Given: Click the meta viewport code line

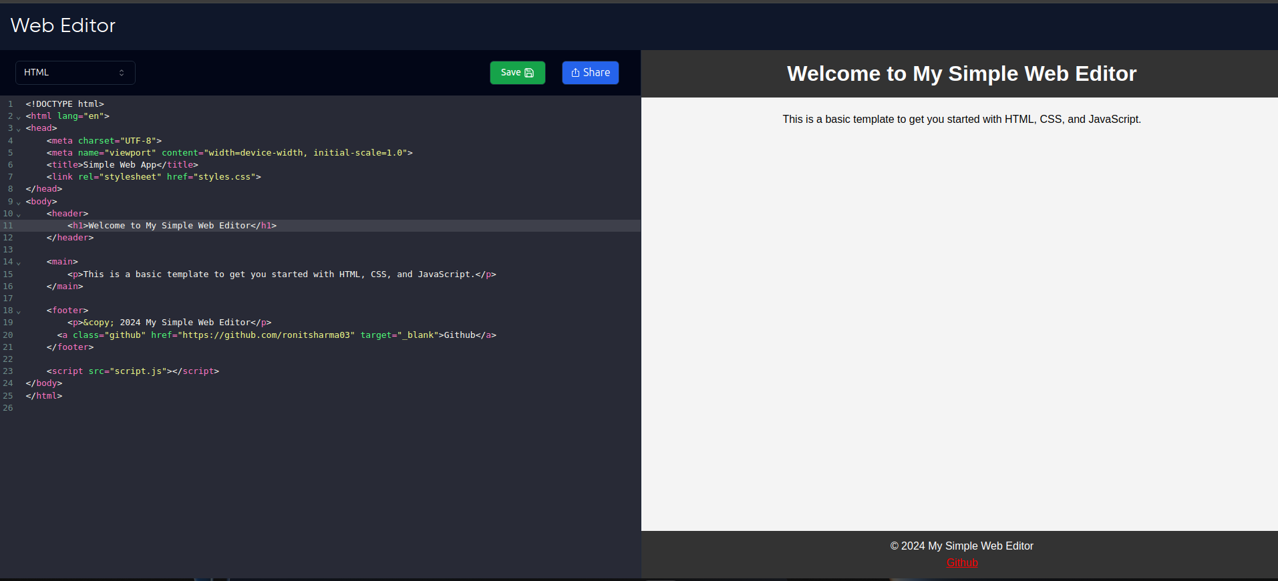Looking at the screenshot, I should click(x=230, y=153).
